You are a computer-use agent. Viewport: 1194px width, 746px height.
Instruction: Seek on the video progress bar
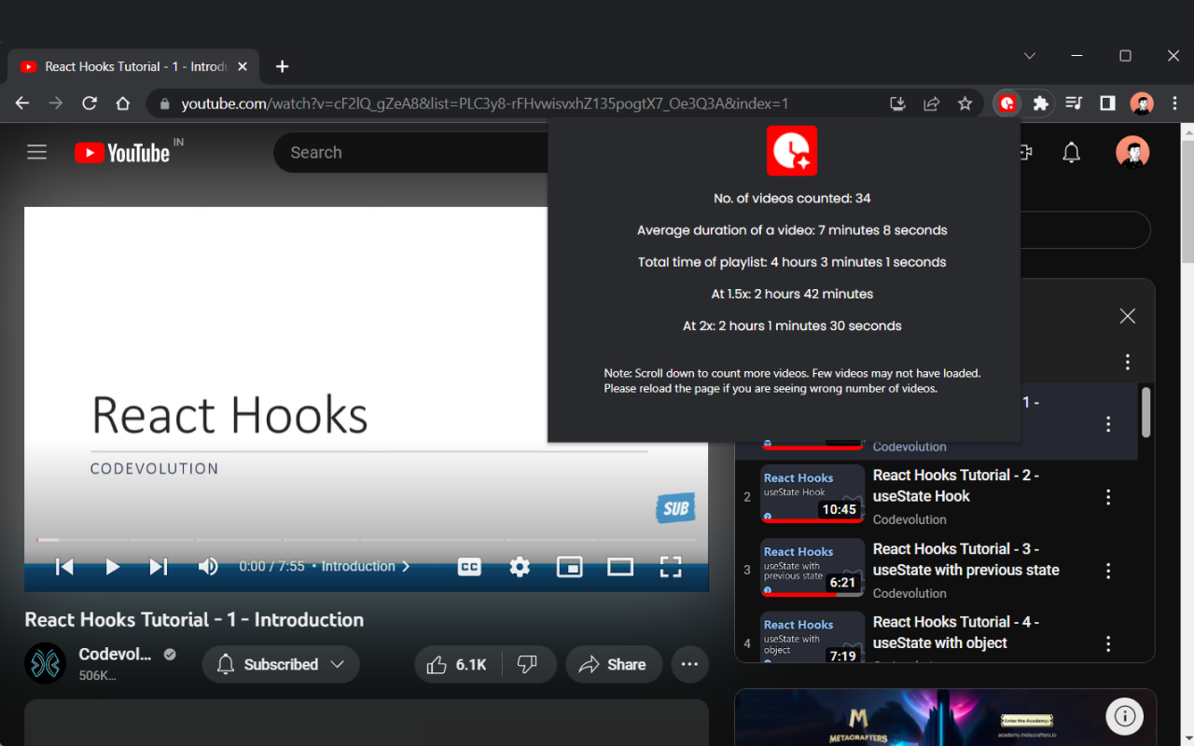tap(366, 540)
